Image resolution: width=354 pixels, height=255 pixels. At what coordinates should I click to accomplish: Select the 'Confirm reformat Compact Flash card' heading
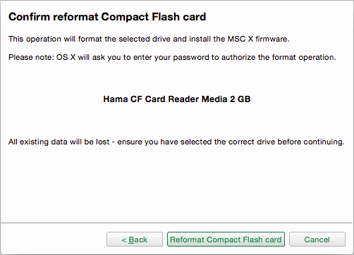pyautogui.click(x=107, y=17)
